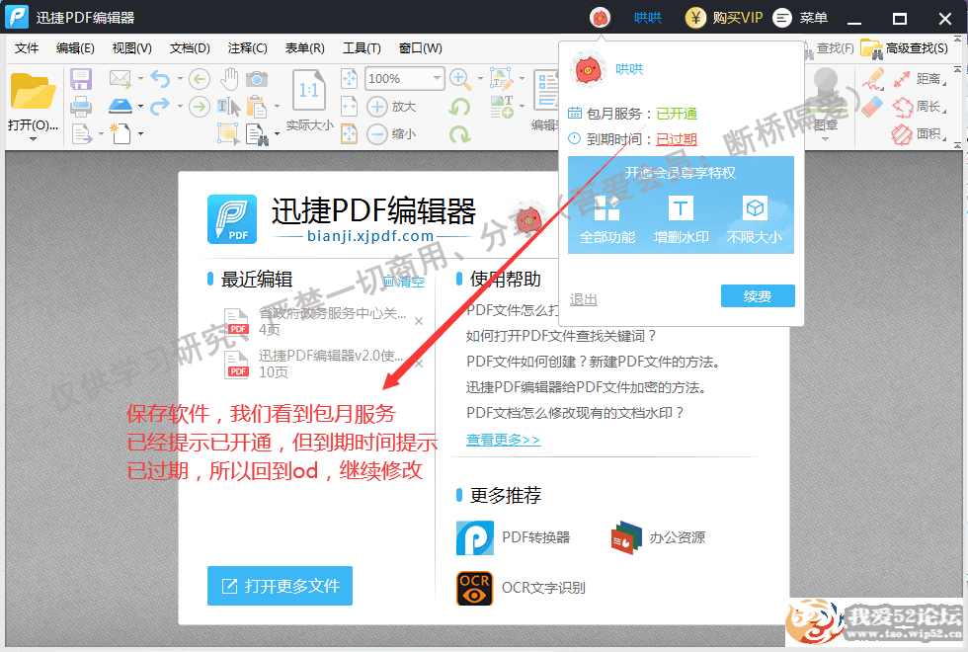This screenshot has width=968, height=652.
Task: Click the new blank document icon
Action: click(x=120, y=133)
